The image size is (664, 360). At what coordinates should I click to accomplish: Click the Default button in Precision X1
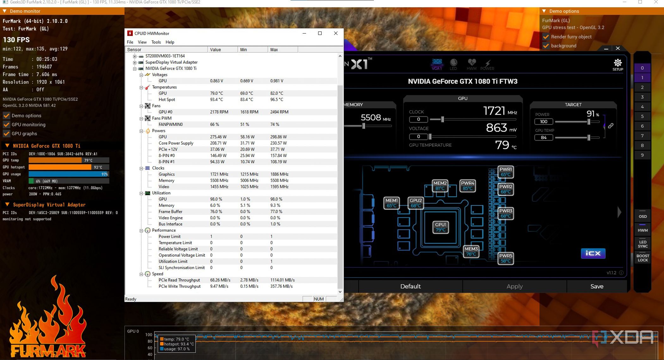[410, 286]
